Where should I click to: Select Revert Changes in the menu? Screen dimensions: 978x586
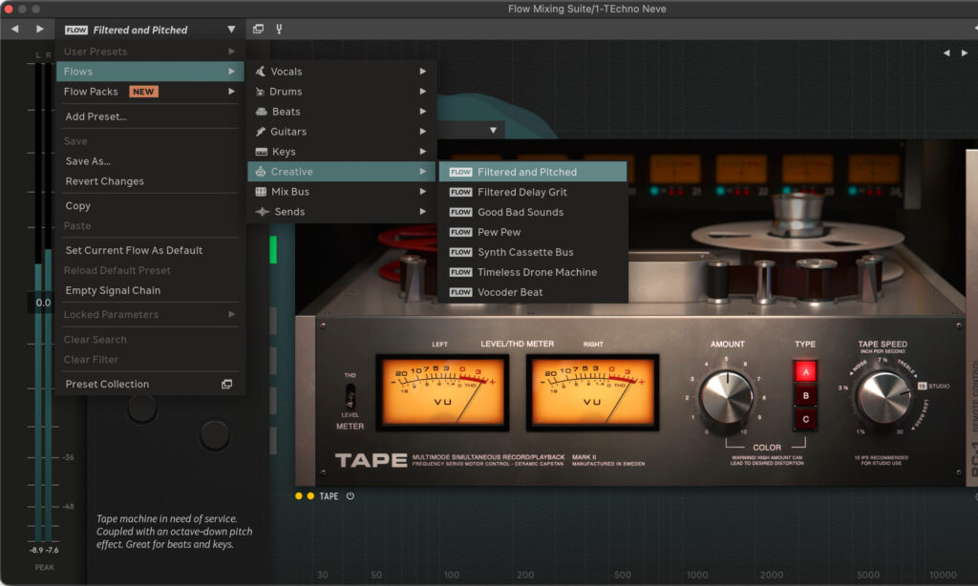coord(105,180)
